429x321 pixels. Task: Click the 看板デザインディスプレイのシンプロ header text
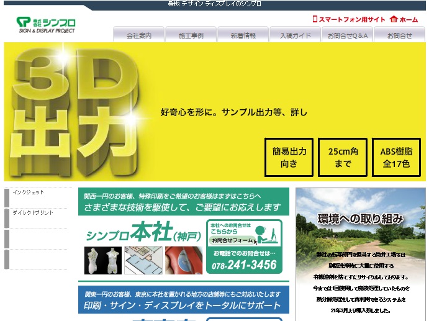215,4
